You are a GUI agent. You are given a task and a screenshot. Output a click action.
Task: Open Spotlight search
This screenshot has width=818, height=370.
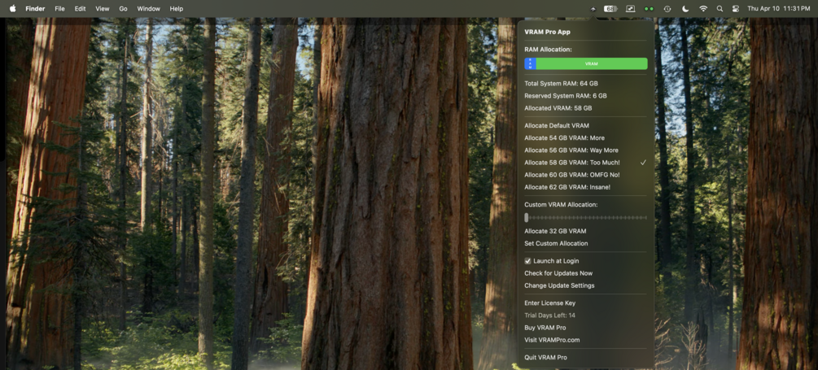click(720, 9)
